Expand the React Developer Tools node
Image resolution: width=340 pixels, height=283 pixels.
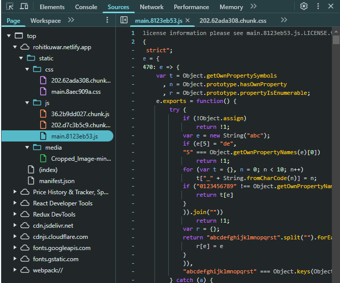pos(15,203)
